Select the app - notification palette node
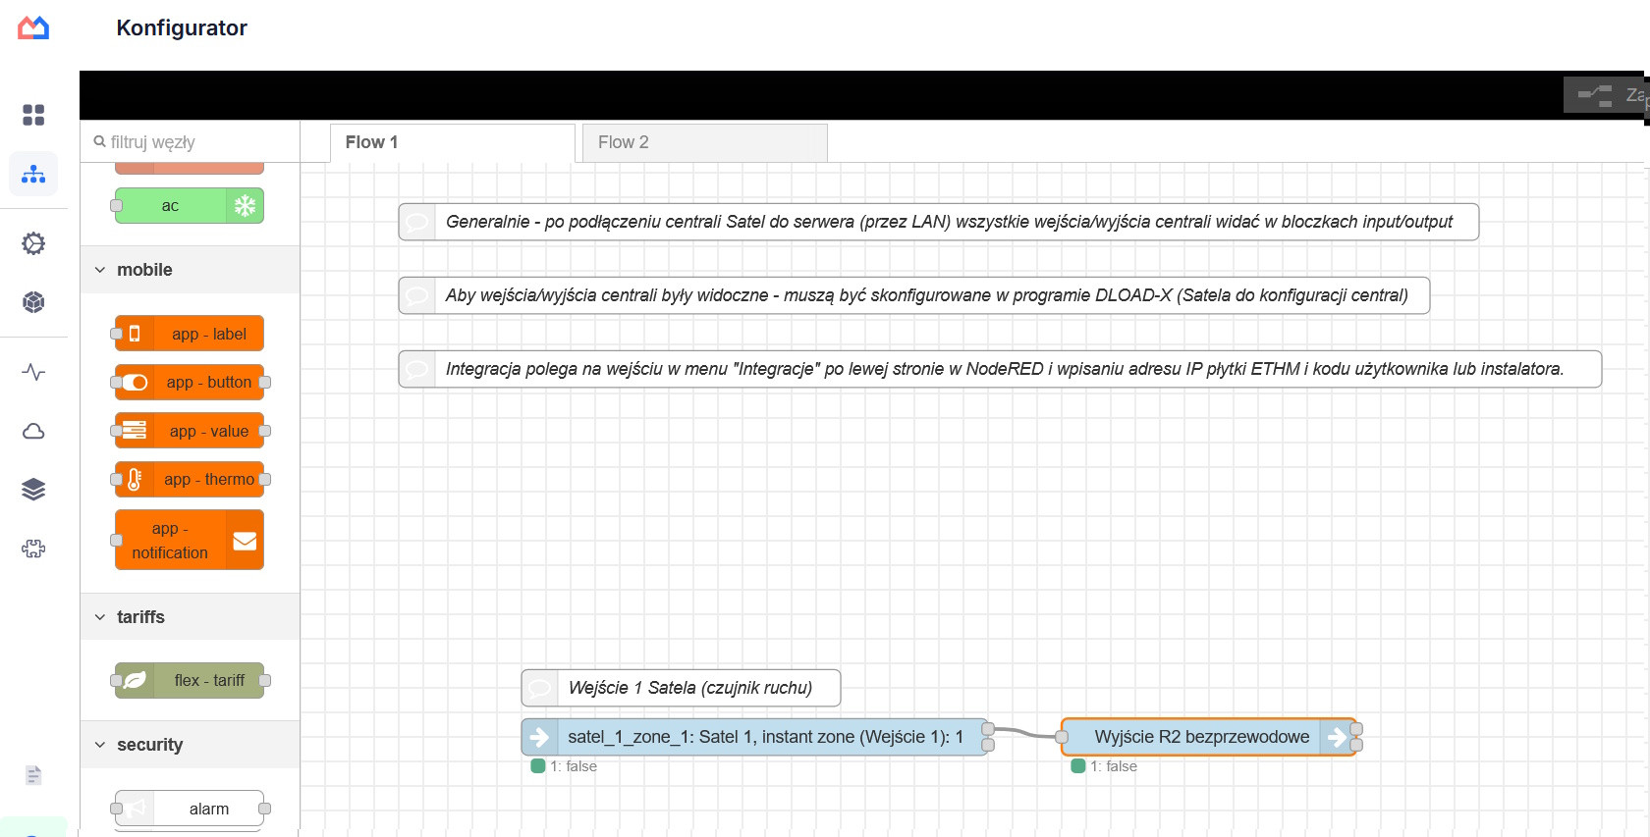1650x837 pixels. coord(190,540)
